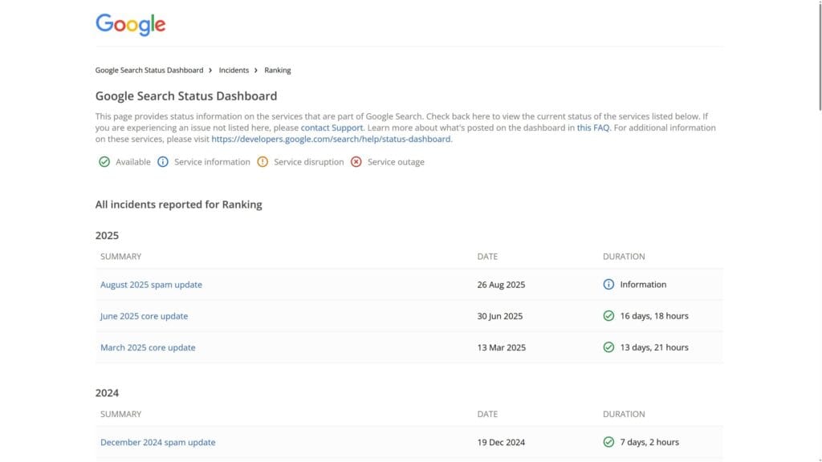The height and width of the screenshot is (462, 822).
Task: Open the August 2025 spam update incident
Action: point(151,285)
